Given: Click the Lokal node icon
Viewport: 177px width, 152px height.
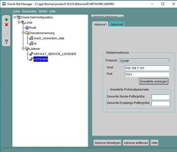Looking at the screenshot, I should coord(23,23).
